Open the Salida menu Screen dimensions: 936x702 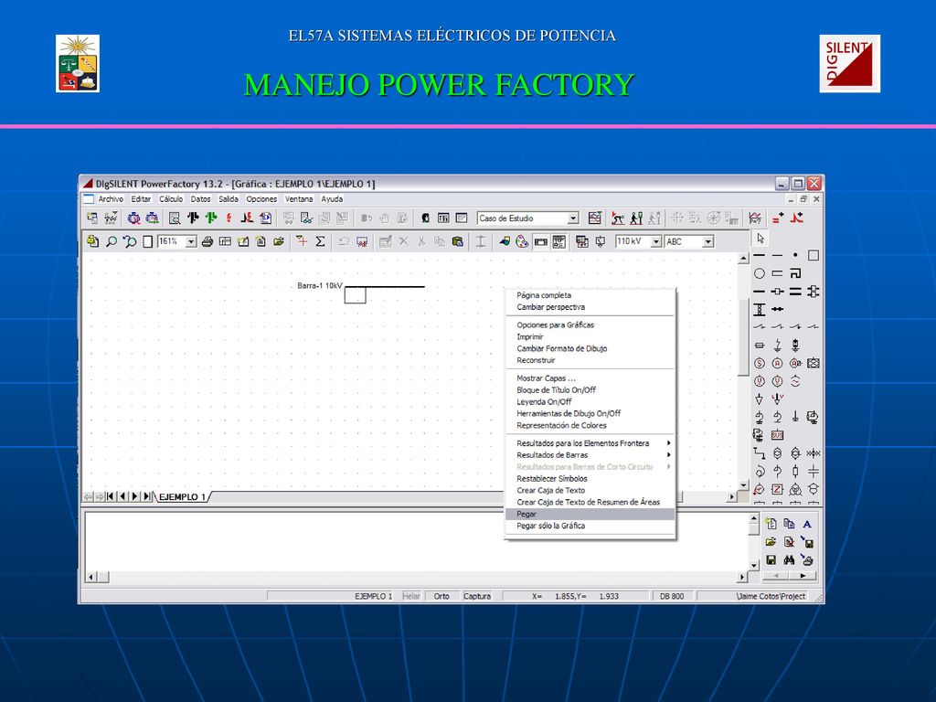pyautogui.click(x=229, y=199)
